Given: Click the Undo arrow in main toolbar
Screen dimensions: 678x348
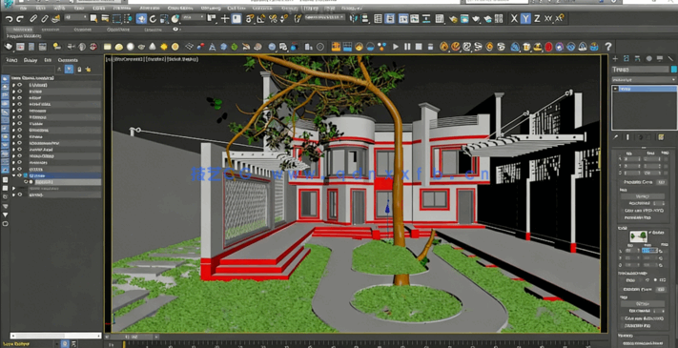Looking at the screenshot, I should click(10, 18).
